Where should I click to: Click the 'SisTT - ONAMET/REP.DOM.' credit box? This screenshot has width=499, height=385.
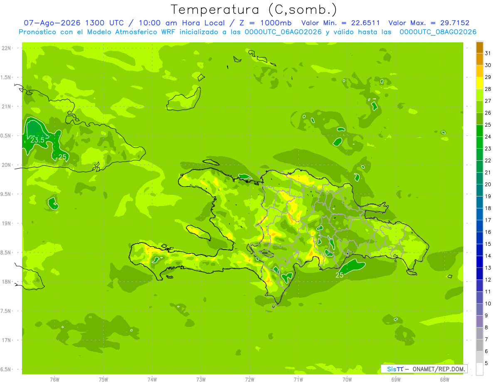pos(424,369)
